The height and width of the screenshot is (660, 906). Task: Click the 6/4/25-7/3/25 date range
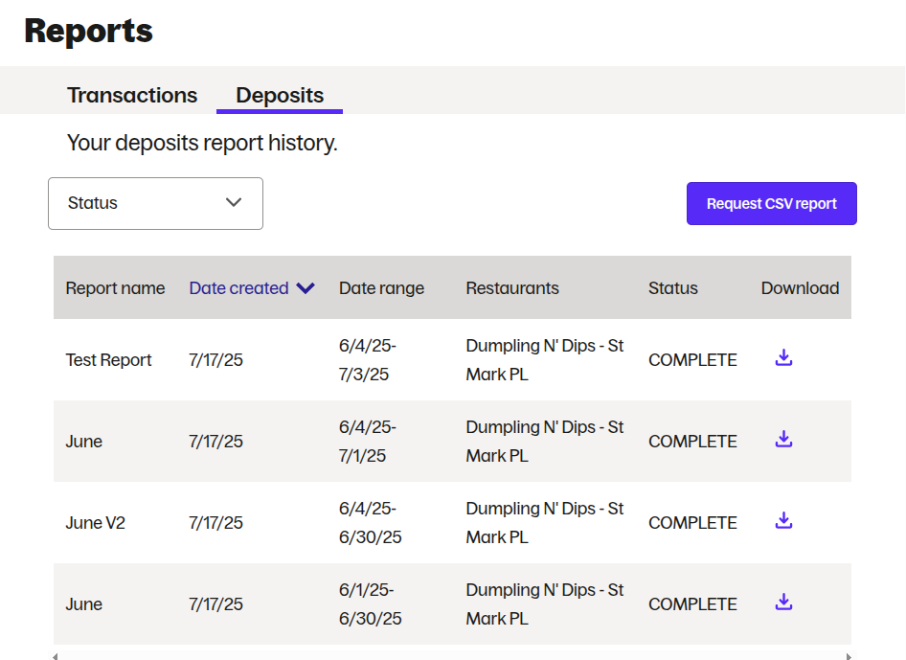(x=368, y=360)
